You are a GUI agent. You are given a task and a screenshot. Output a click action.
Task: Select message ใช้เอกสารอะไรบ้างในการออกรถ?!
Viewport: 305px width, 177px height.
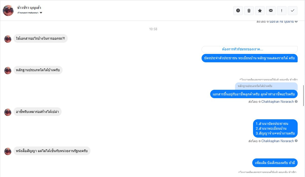41,38
